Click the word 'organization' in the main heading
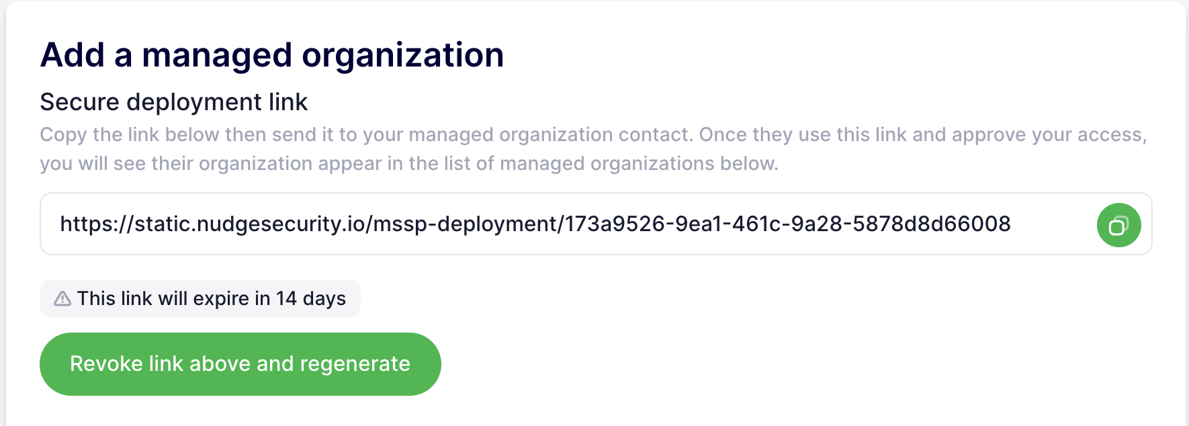Viewport: 1189px width, 426px height. (402, 55)
